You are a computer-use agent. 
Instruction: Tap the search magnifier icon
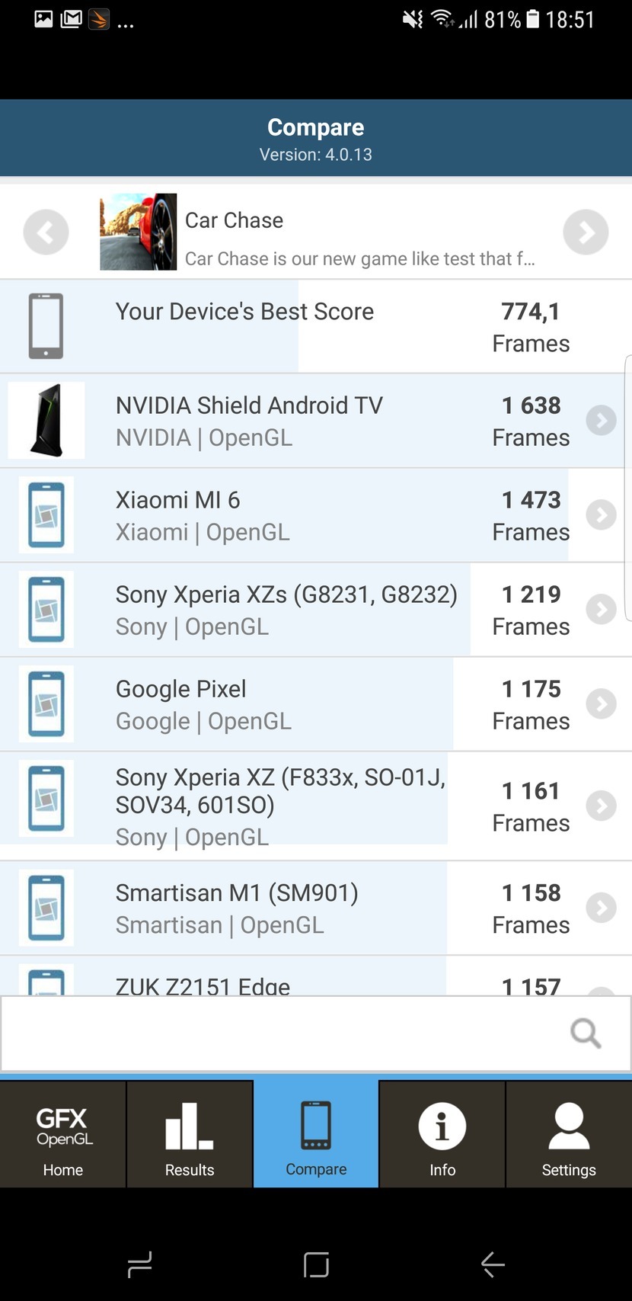(586, 1033)
